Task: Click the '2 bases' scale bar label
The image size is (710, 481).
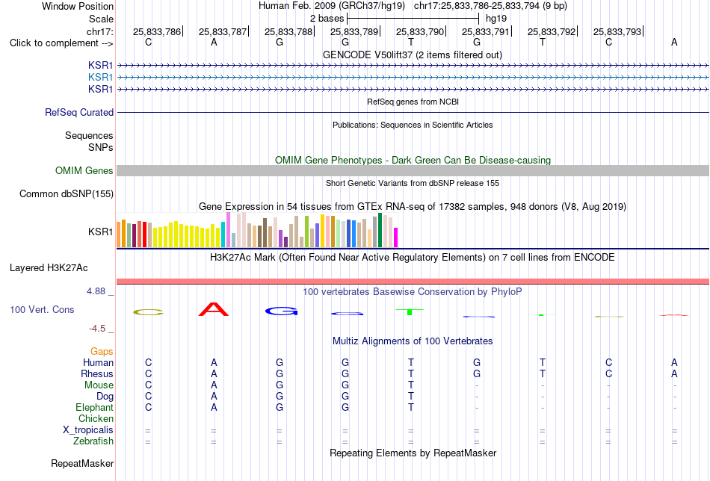Action: click(x=327, y=19)
